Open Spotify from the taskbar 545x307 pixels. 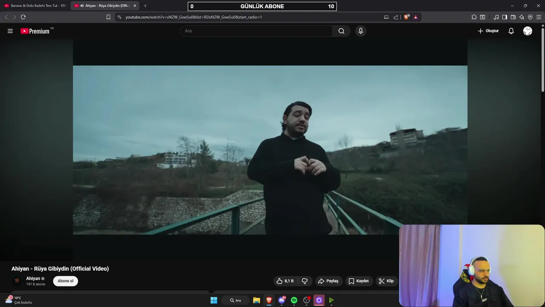tap(294, 300)
